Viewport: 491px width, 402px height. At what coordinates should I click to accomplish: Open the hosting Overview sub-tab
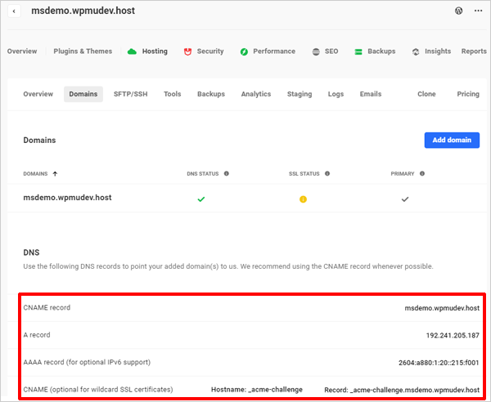click(x=38, y=94)
